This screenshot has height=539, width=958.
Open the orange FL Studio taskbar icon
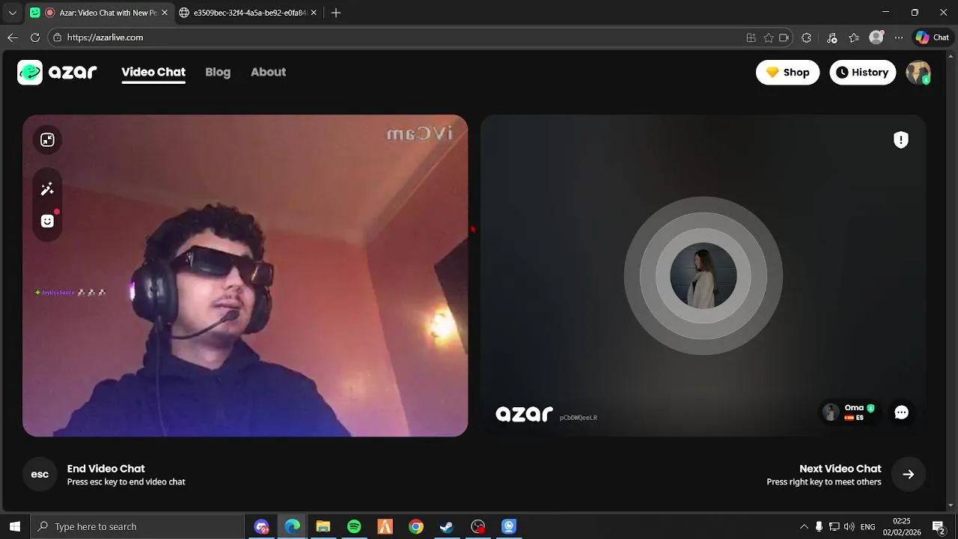click(x=385, y=526)
